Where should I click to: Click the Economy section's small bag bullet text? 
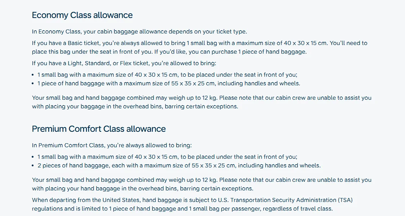pyautogui.click(x=168, y=75)
